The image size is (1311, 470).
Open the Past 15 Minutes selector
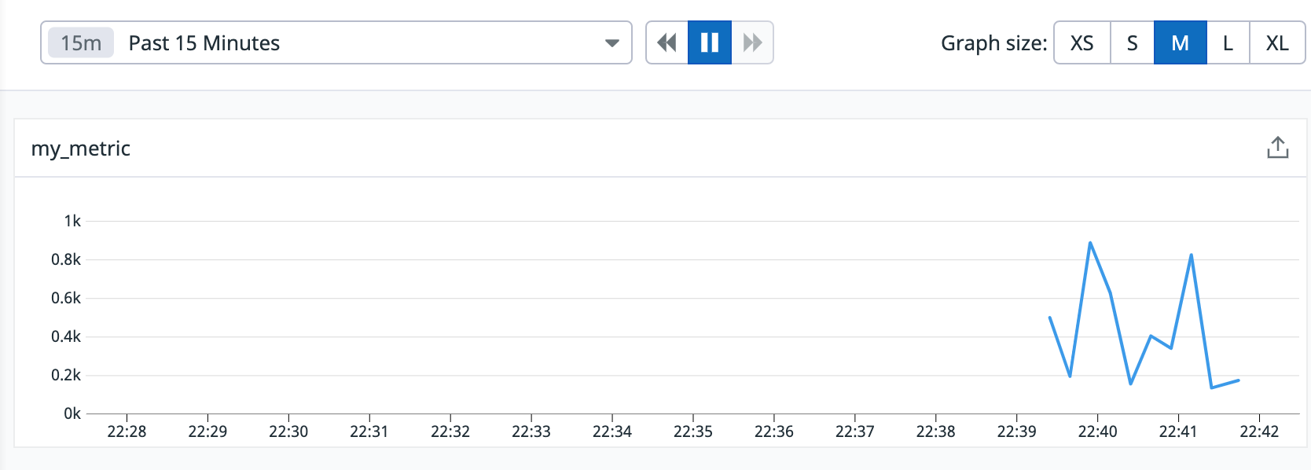[336, 42]
